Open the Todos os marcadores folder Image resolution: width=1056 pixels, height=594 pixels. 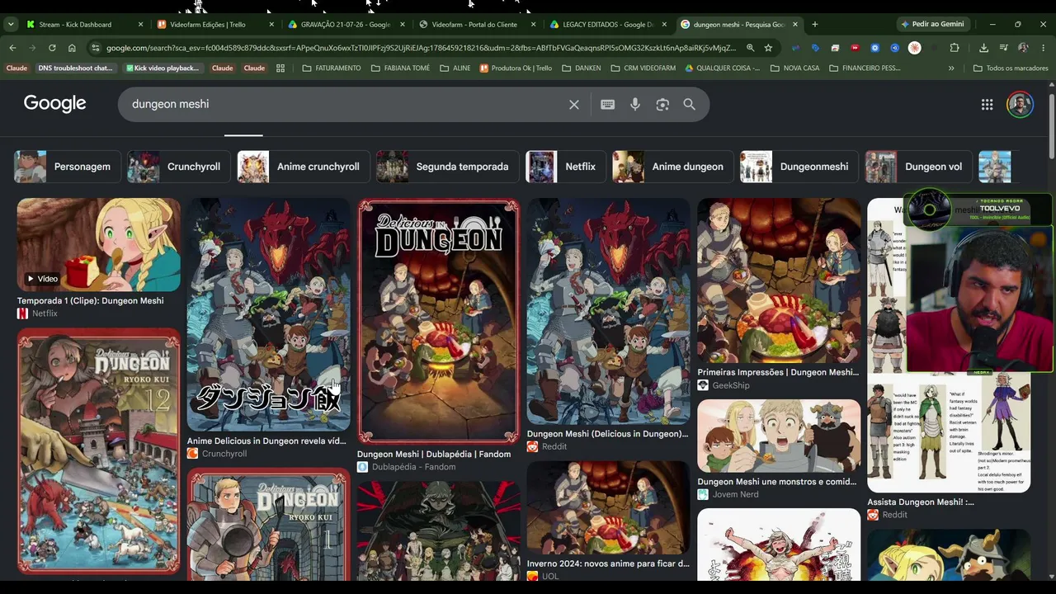coord(1011,68)
